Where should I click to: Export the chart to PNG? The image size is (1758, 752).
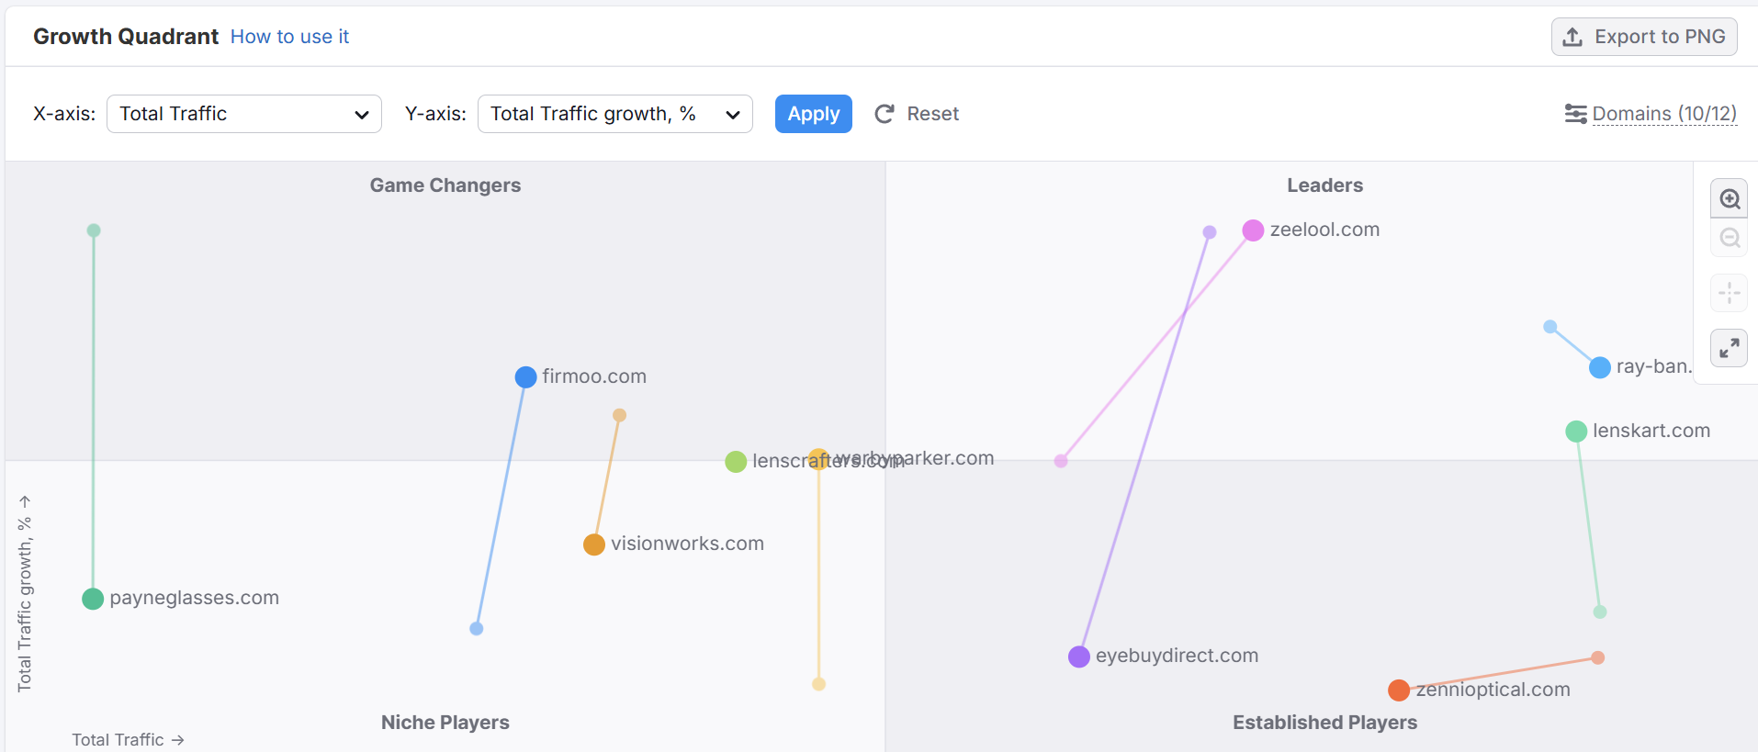[x=1644, y=37]
